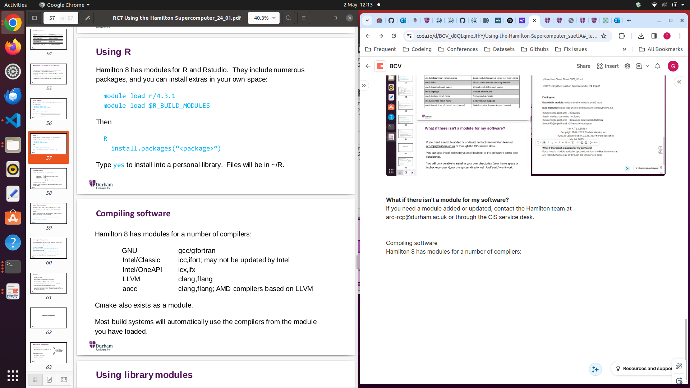The height and width of the screenshot is (388, 690).
Task: Open comment options chevron in Coda toolbar
Action: pos(648,66)
